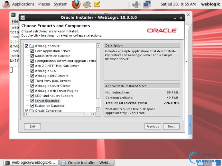This screenshot has width=222, height=166.
Task: Select the Administration Console tree label
Action: point(52,56)
